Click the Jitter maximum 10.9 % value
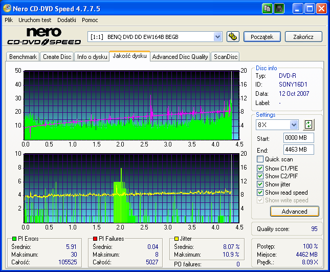 point(231,255)
